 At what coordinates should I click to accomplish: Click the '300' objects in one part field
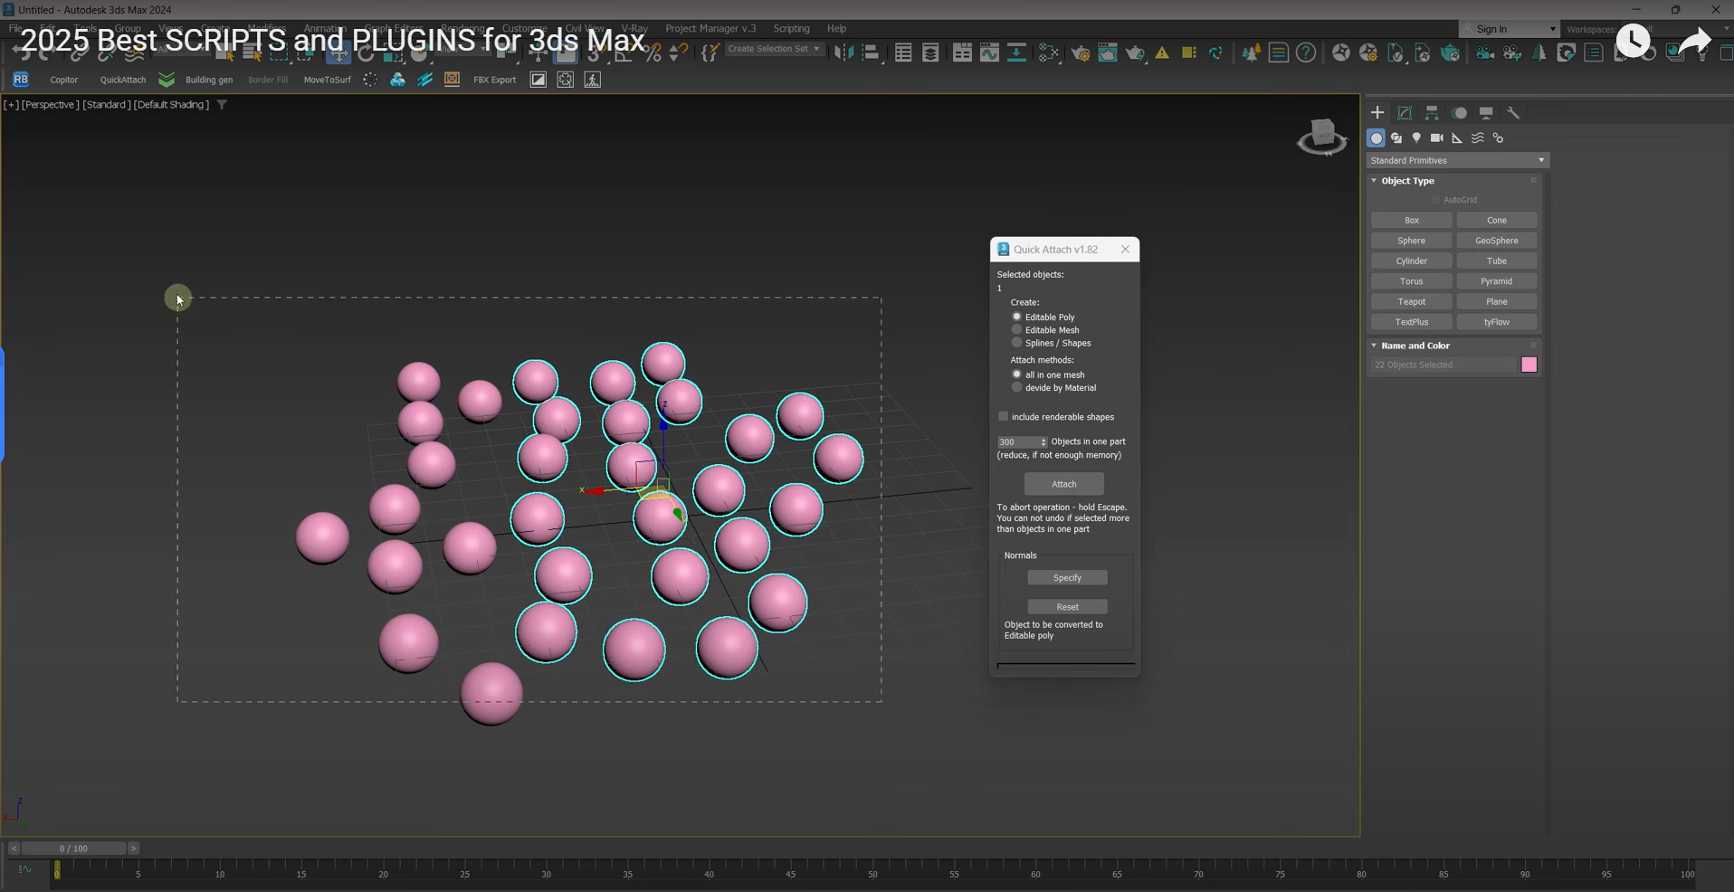tap(1017, 442)
